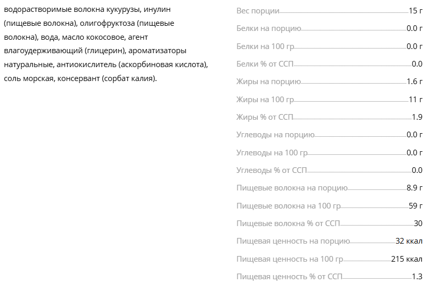
Task: Click the 'Белки на порцию' row label
Action: [269, 28]
